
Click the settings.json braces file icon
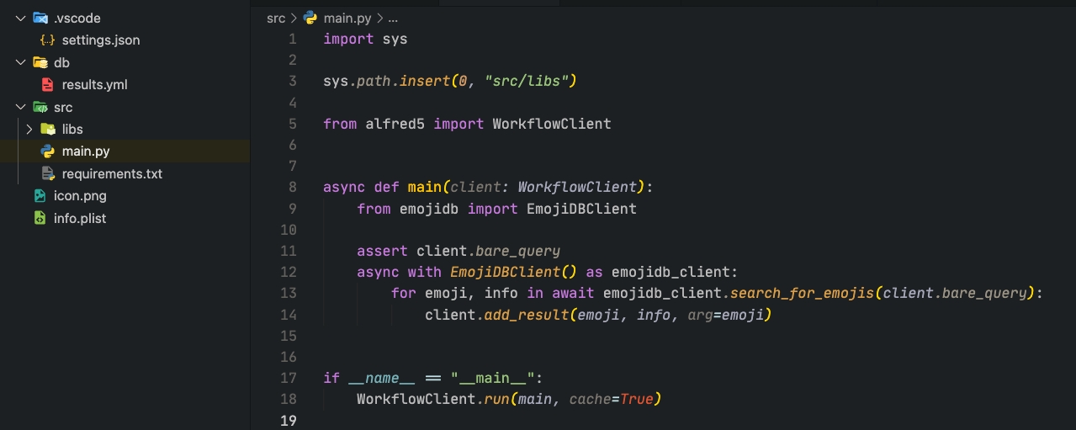point(48,40)
